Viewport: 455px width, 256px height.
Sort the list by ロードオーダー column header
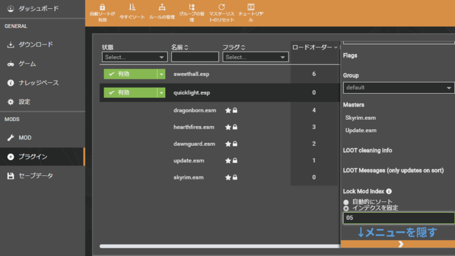pos(314,47)
